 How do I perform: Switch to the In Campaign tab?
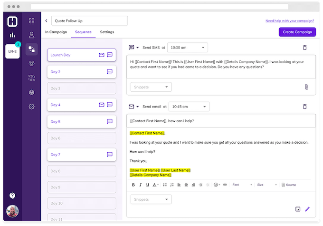click(56, 32)
